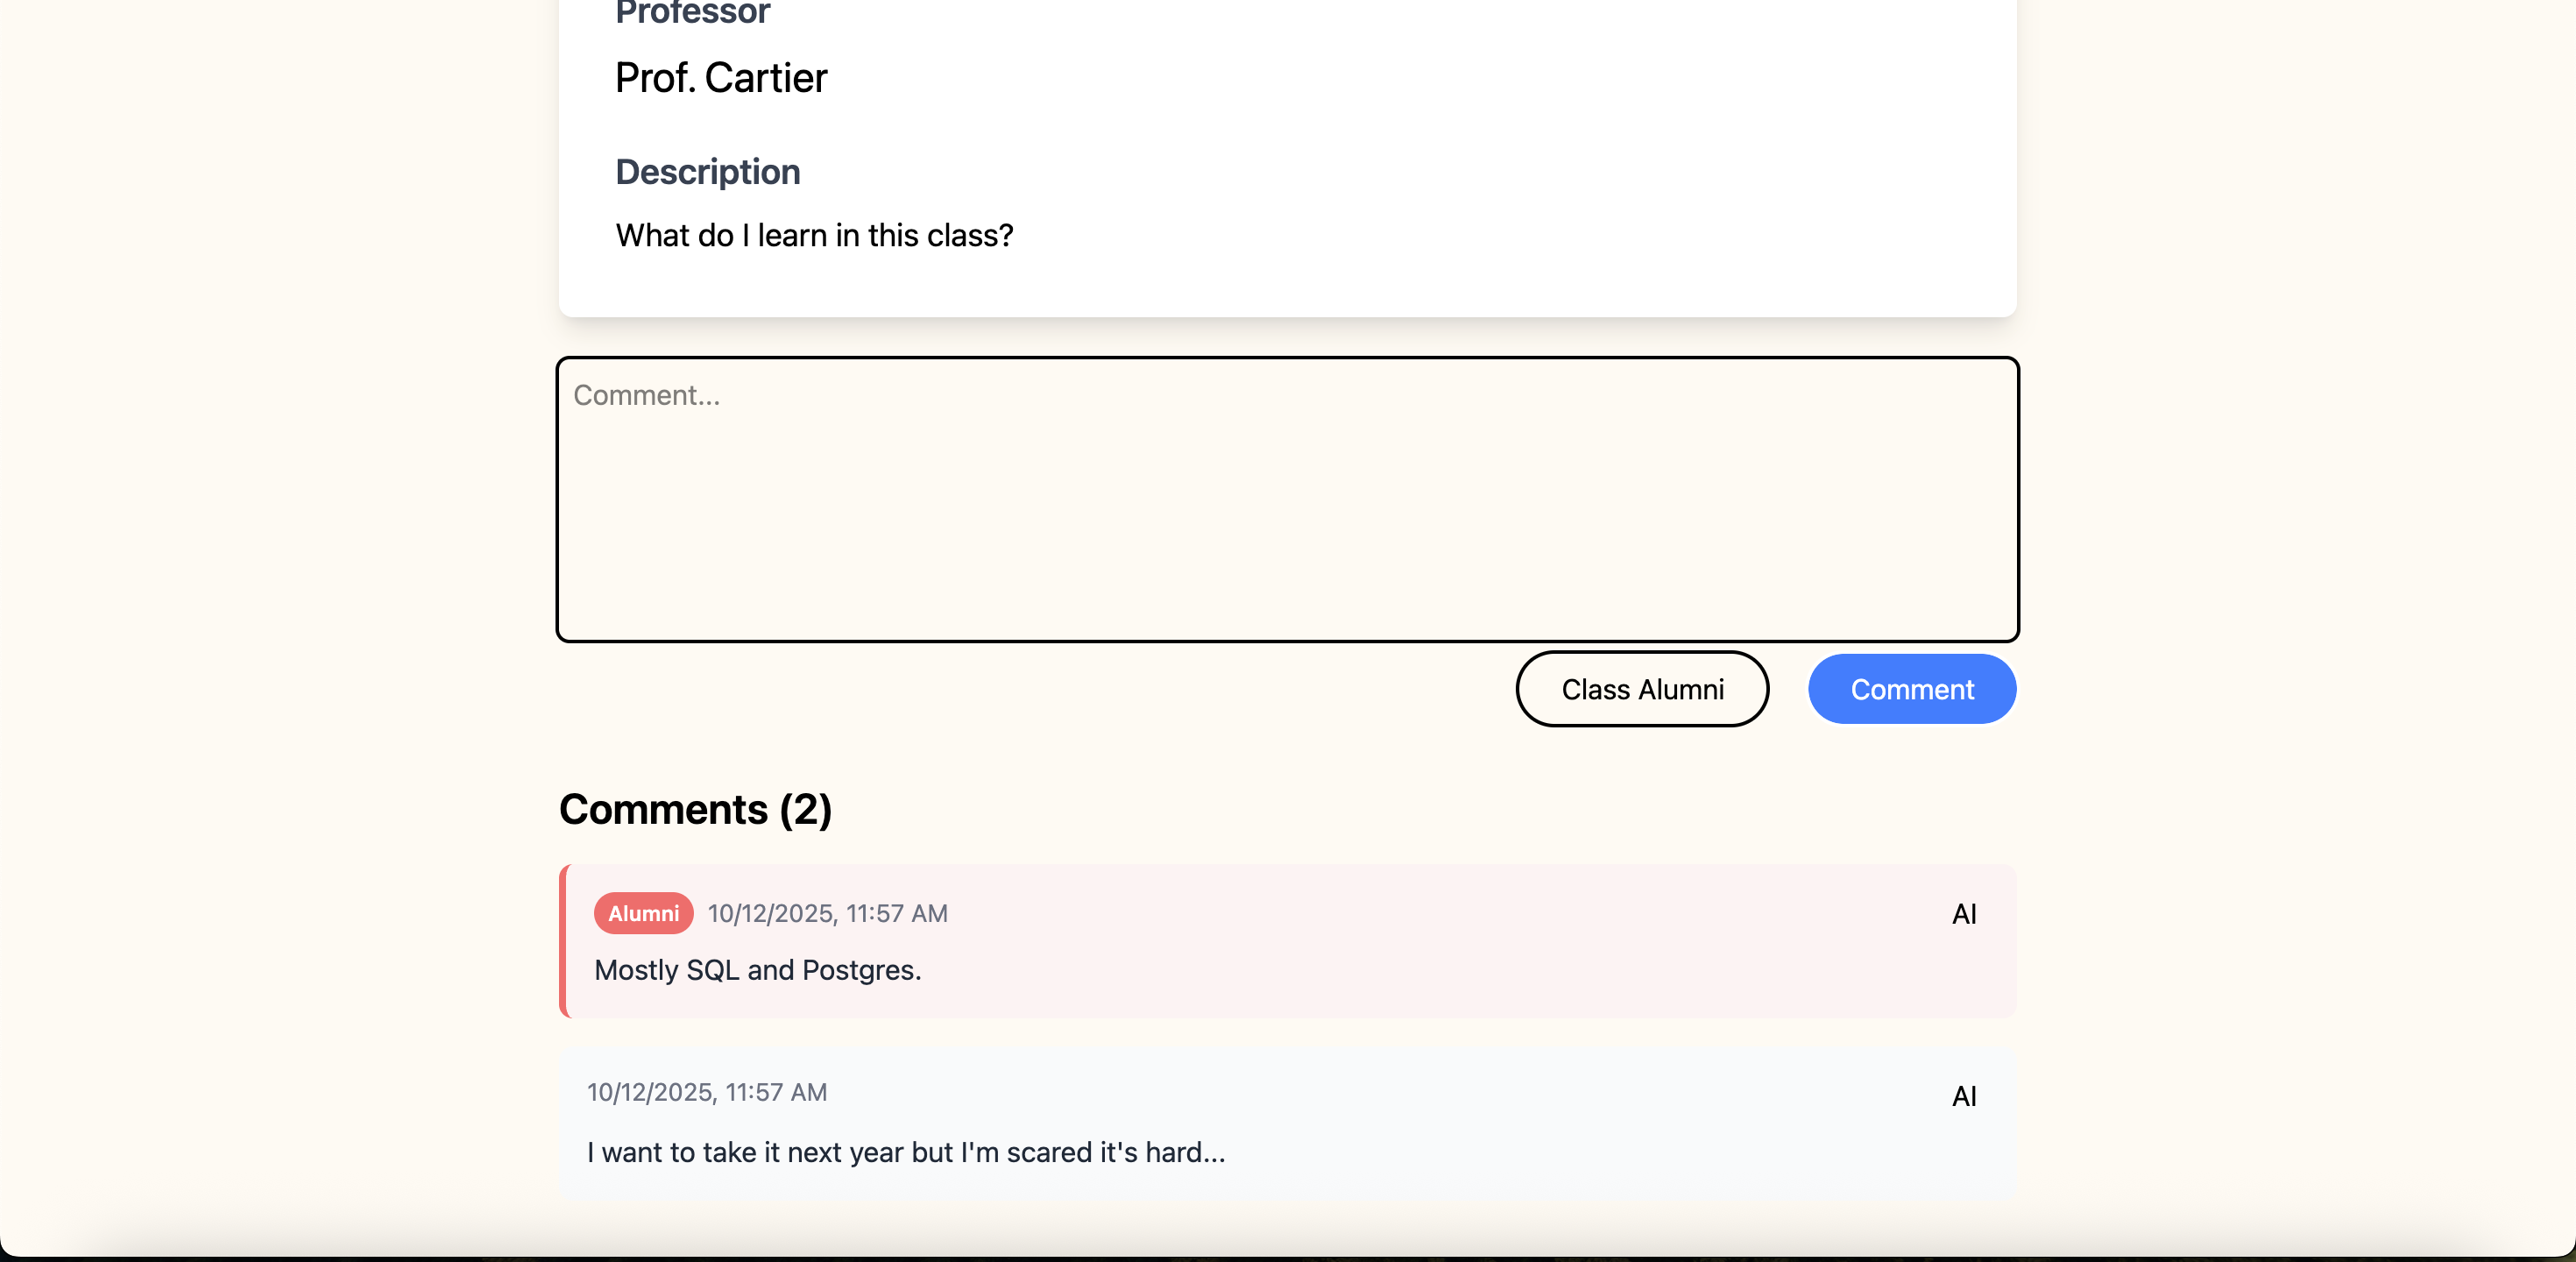Click the Professor label
Image resolution: width=2576 pixels, height=1262 pixels.
[692, 13]
